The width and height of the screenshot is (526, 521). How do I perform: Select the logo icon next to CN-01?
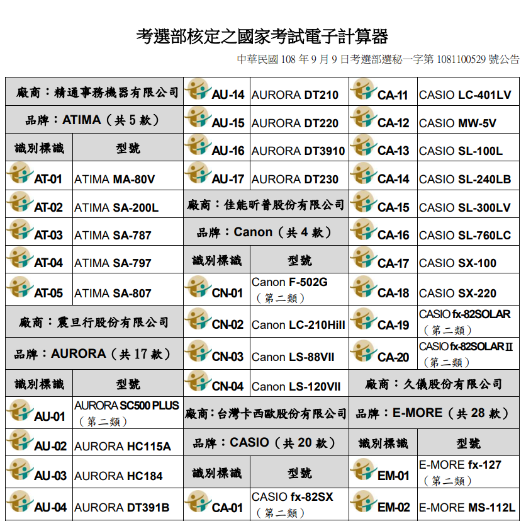point(198,287)
